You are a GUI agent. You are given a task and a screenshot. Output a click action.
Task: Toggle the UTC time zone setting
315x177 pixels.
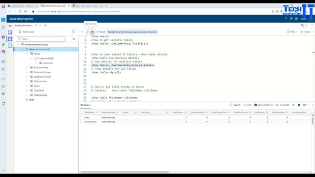pyautogui.click(x=247, y=105)
